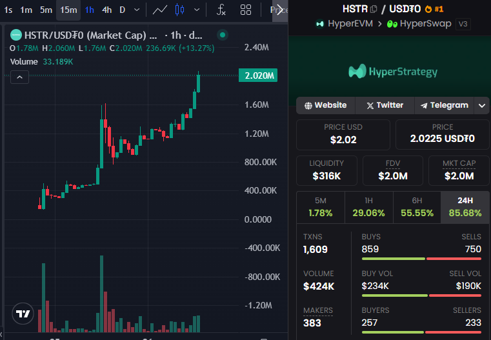
Task: Click the TradingView logo icon
Action: pos(23,314)
